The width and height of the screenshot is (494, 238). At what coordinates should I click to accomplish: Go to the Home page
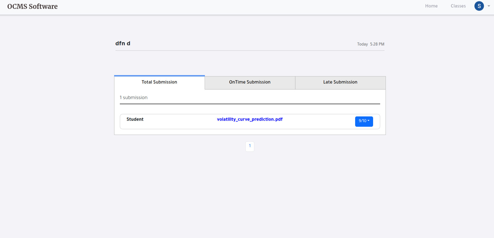[x=431, y=6]
